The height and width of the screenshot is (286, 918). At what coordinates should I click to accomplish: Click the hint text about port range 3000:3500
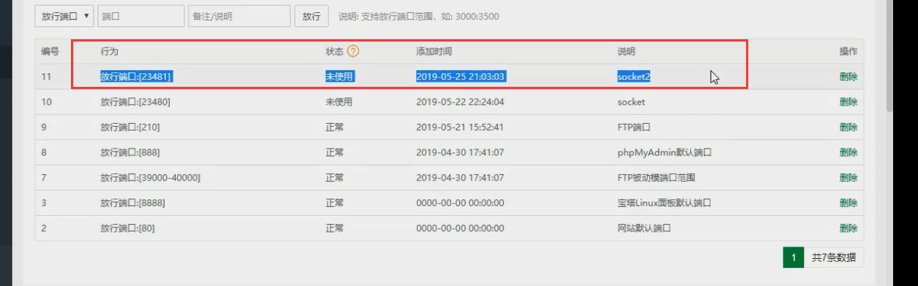click(x=419, y=16)
